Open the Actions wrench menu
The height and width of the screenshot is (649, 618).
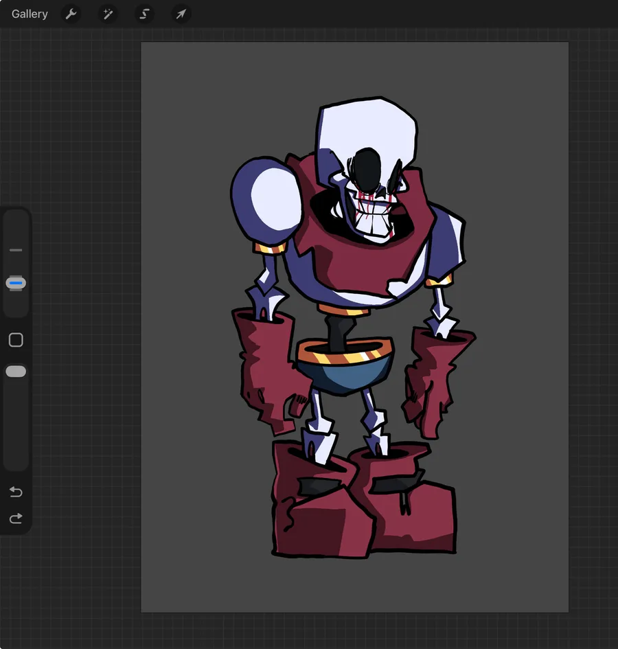(71, 14)
